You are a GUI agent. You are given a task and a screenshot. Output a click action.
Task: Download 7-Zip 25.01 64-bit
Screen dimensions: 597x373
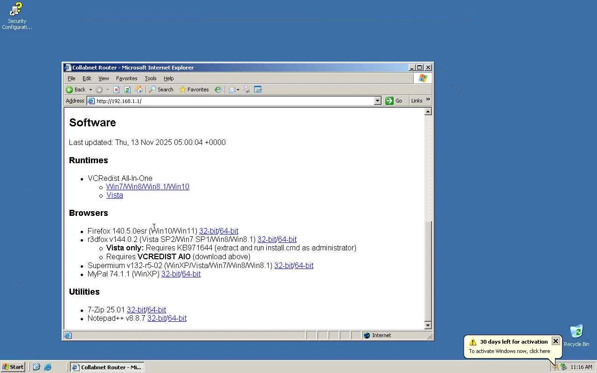click(x=157, y=310)
